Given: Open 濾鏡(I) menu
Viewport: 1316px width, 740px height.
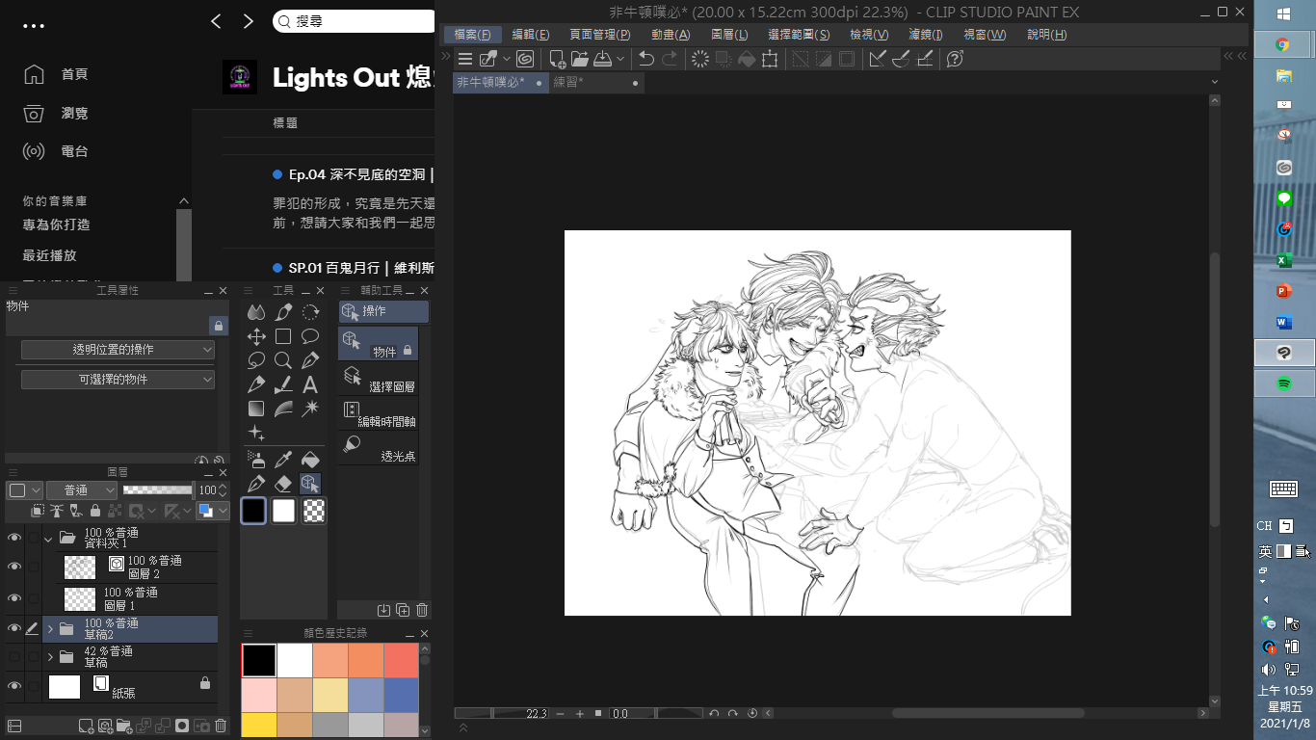Looking at the screenshot, I should pyautogui.click(x=926, y=35).
